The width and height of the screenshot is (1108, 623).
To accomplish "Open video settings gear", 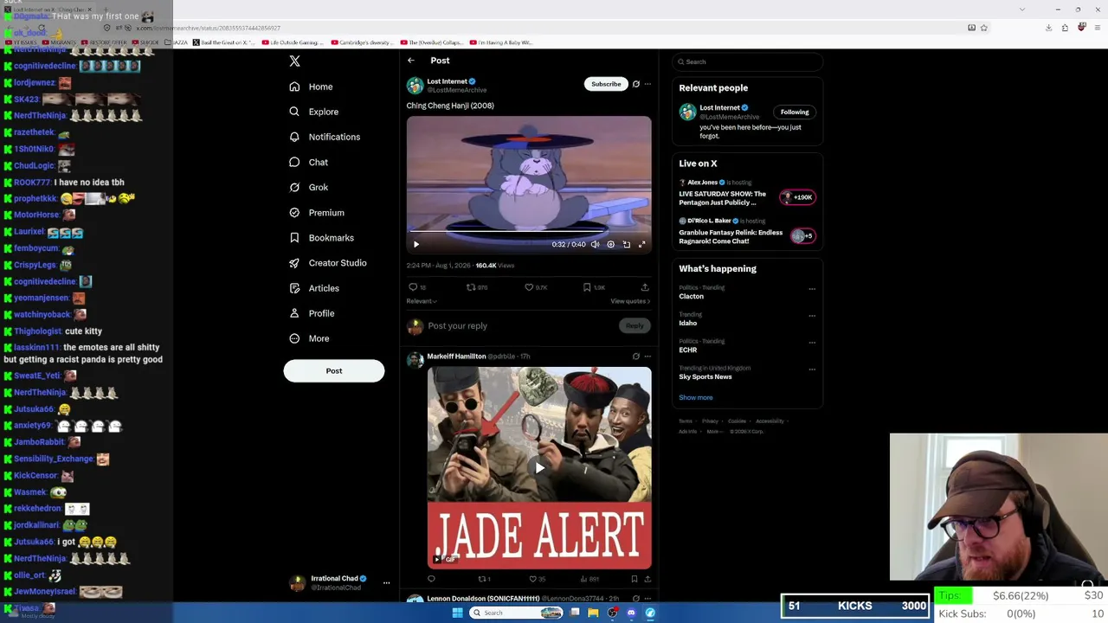I will pyautogui.click(x=610, y=244).
